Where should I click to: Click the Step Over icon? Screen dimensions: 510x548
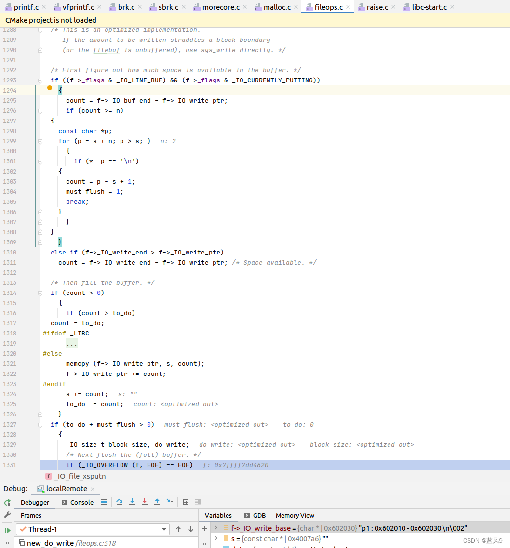[x=120, y=502]
